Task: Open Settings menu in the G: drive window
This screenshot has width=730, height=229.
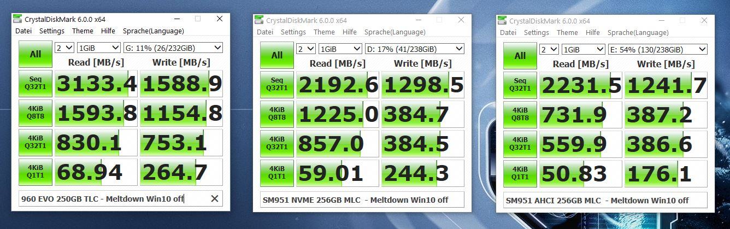Action: click(x=51, y=31)
